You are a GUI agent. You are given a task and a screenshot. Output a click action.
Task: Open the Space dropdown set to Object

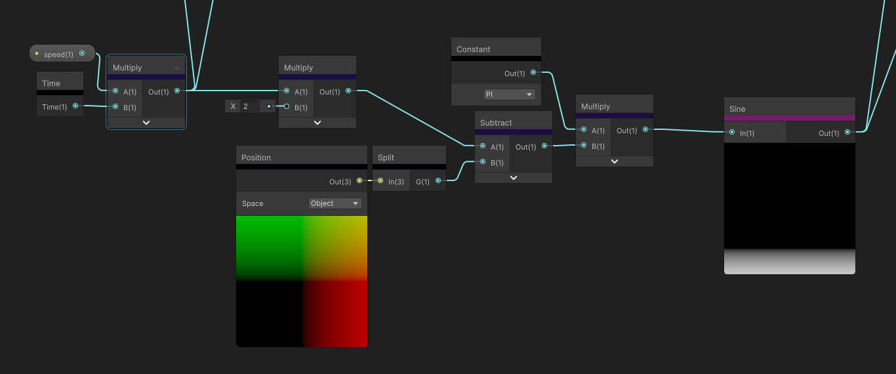pyautogui.click(x=335, y=203)
